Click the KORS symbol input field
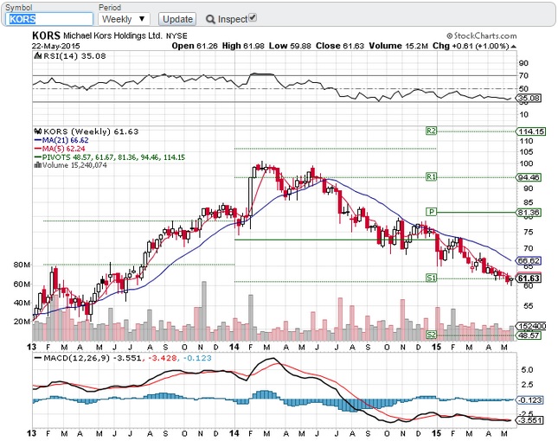Screen dimensions: 558x441 [49, 19]
